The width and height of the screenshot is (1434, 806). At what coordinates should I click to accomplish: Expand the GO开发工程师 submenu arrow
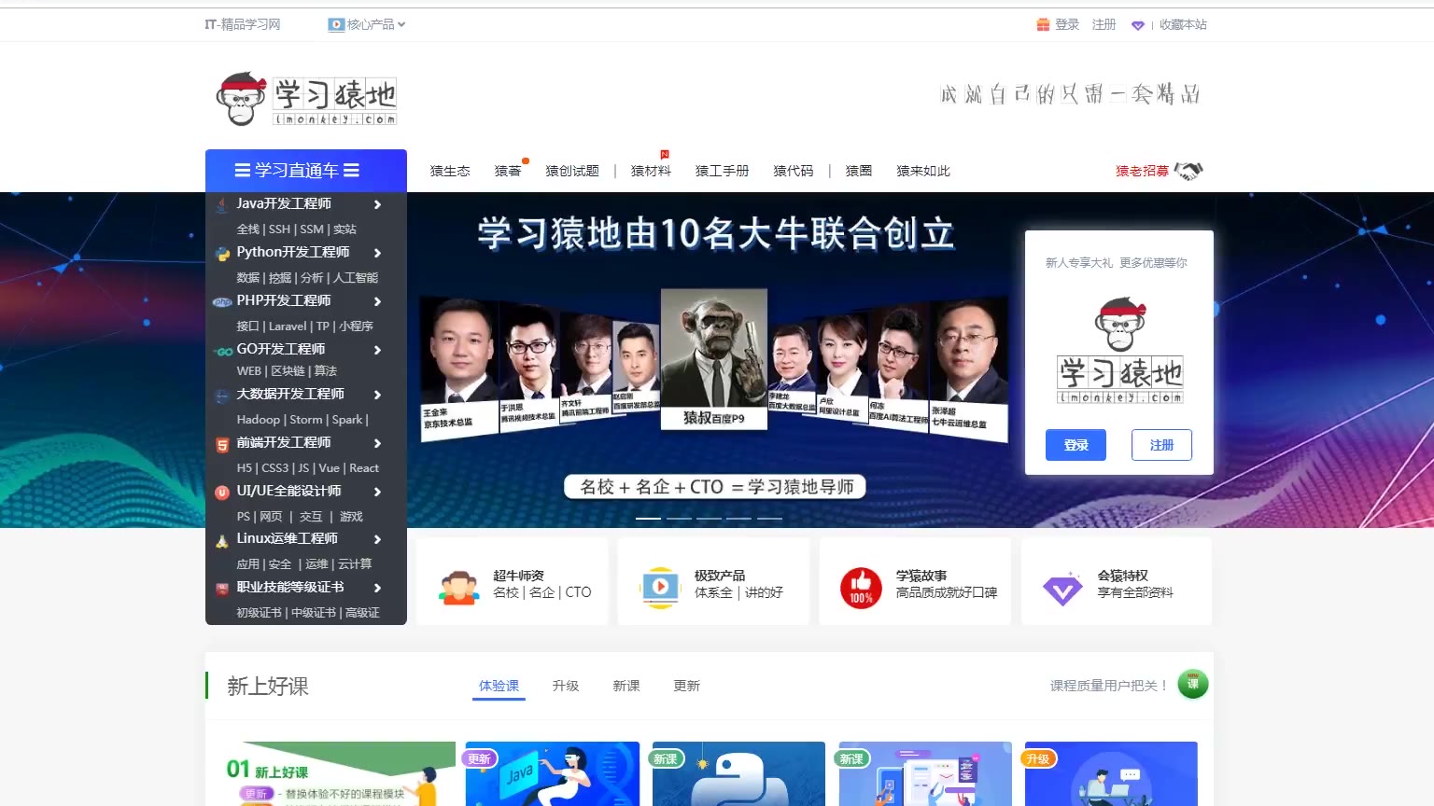coord(377,350)
